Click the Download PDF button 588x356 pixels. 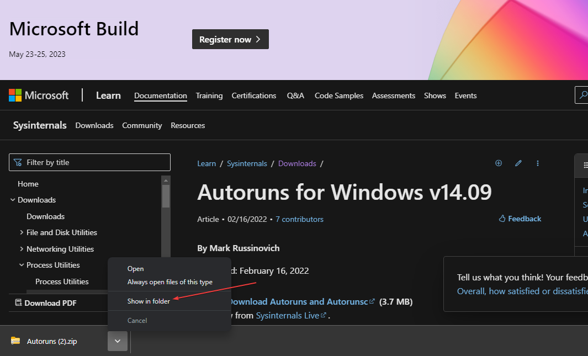(46, 303)
